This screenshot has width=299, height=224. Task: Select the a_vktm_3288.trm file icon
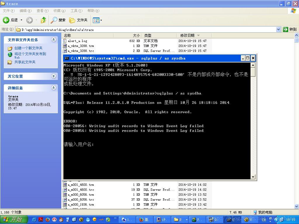click(65, 46)
